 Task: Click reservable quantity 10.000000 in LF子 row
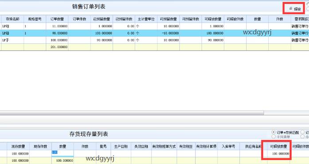168,40
